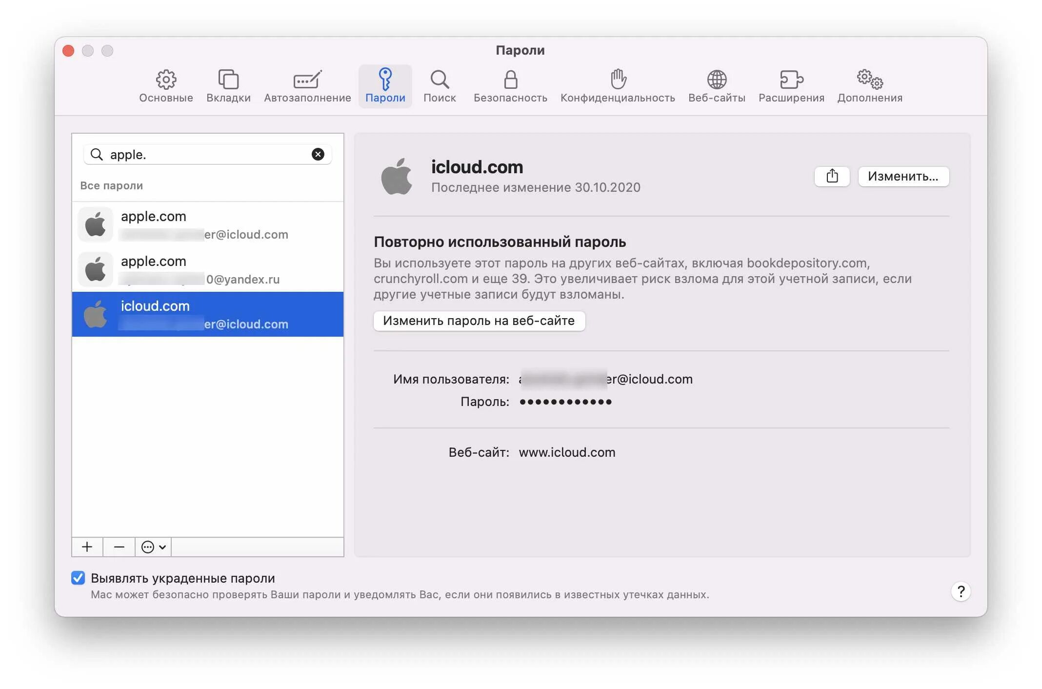1042x689 pixels.
Task: Click the Повторно использованный пароль heading
Action: tap(500, 242)
